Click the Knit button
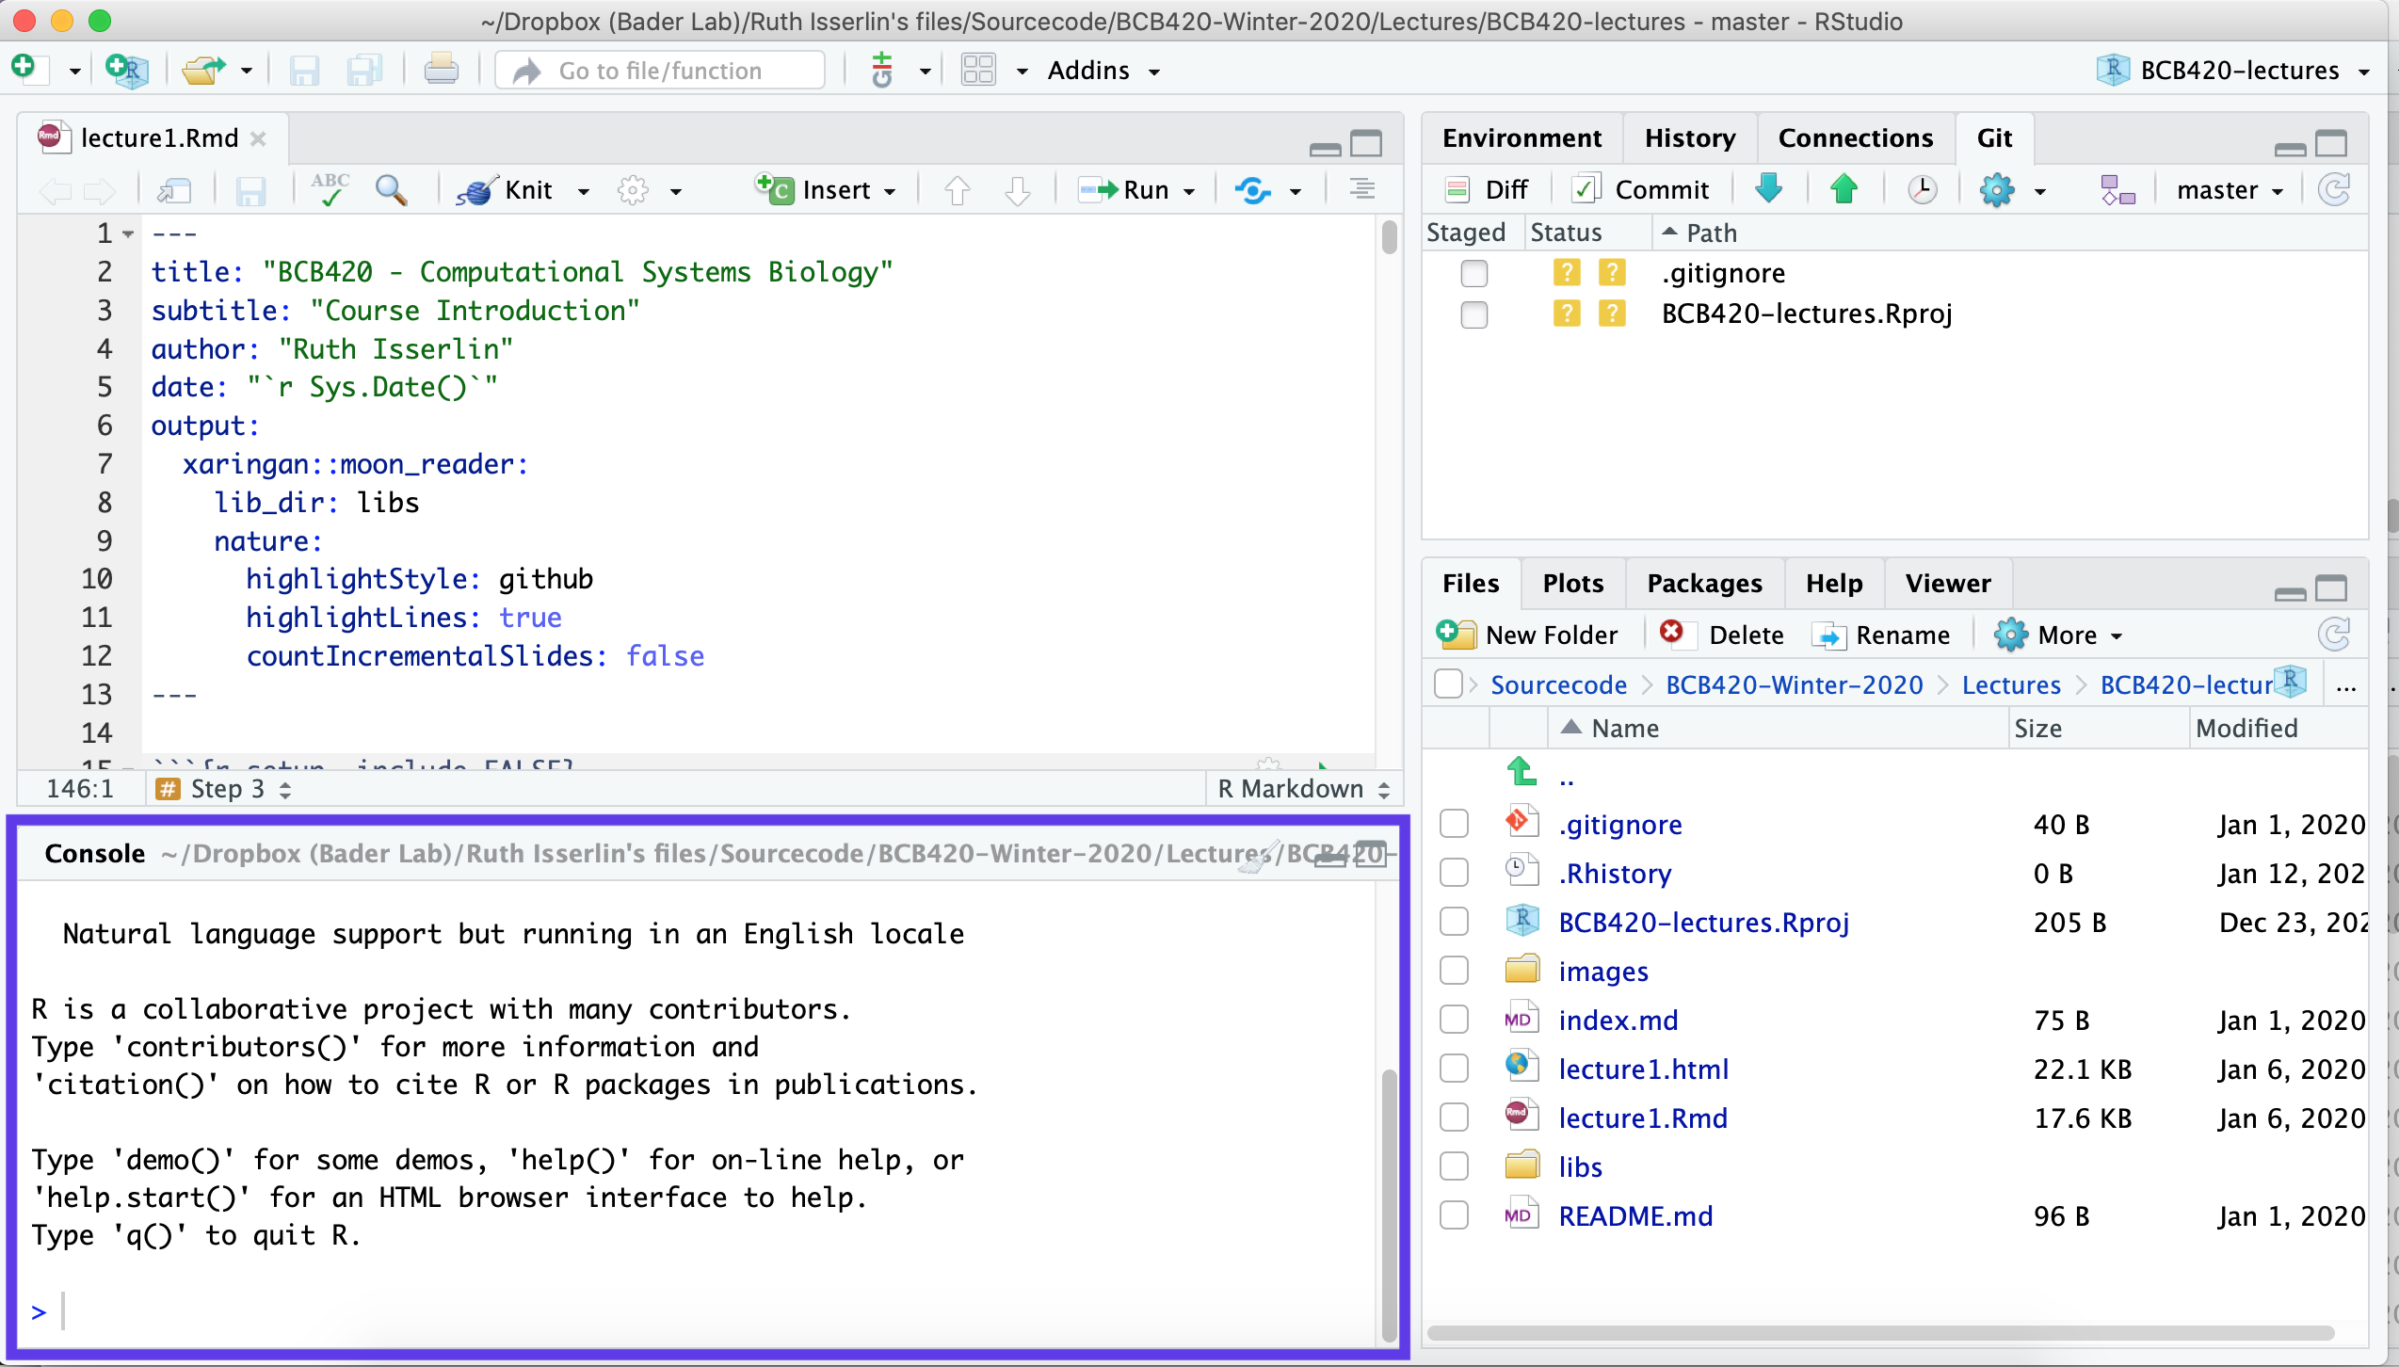2399x1367 pixels. tap(506, 190)
